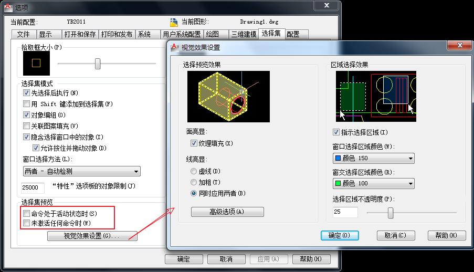Switch to the 系统 tab
Image resolution: width=474 pixels, height=272 pixels.
coord(148,34)
